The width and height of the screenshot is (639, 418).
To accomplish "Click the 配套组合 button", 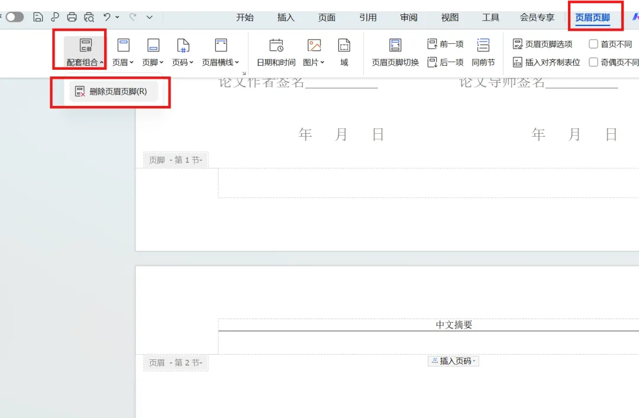I will tap(85, 52).
